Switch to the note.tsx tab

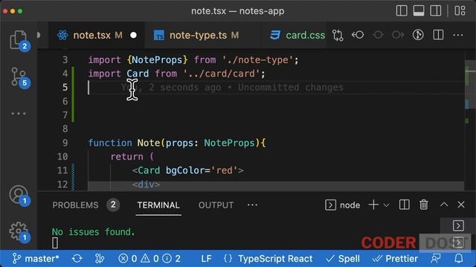(x=97, y=36)
